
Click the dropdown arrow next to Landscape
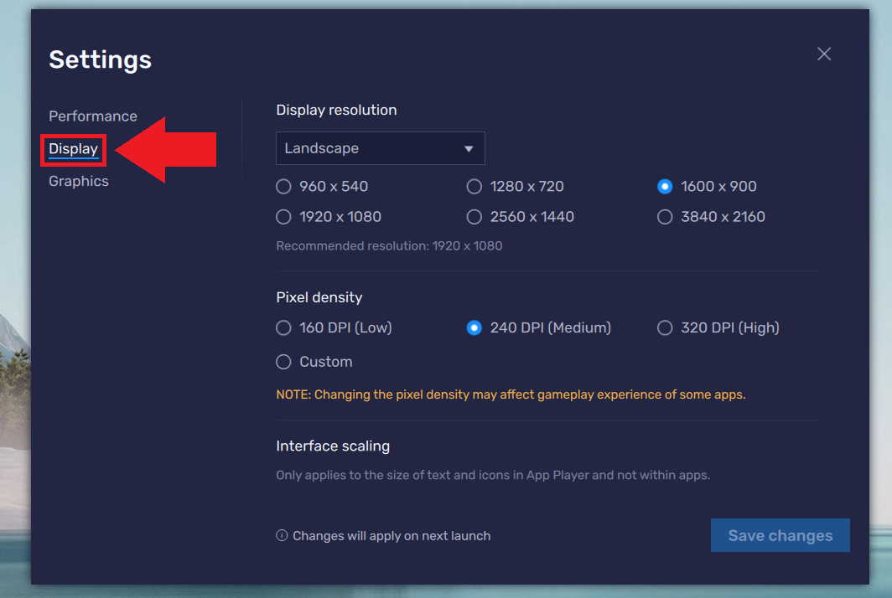(469, 147)
